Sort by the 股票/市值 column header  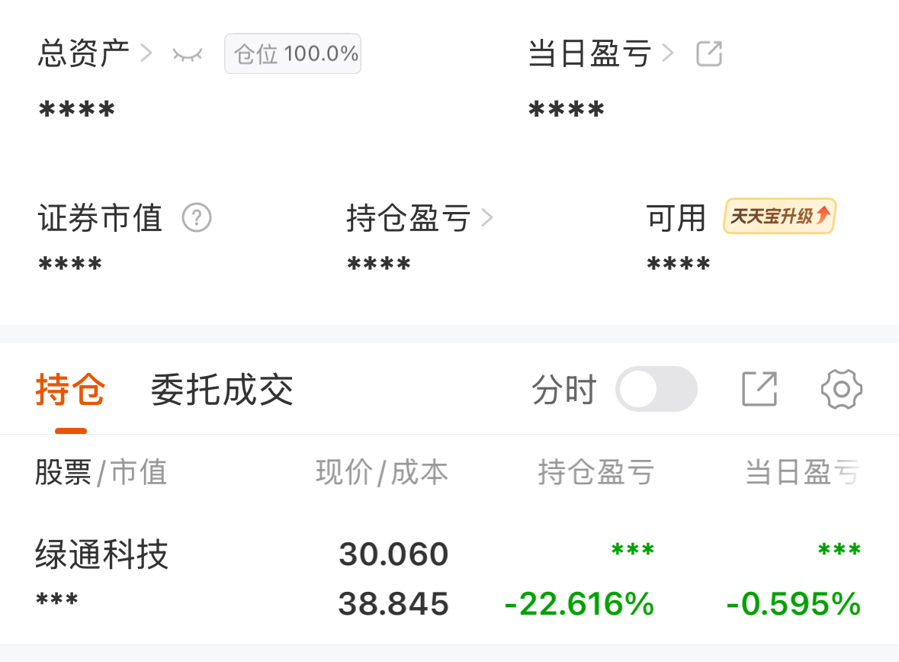(x=101, y=473)
